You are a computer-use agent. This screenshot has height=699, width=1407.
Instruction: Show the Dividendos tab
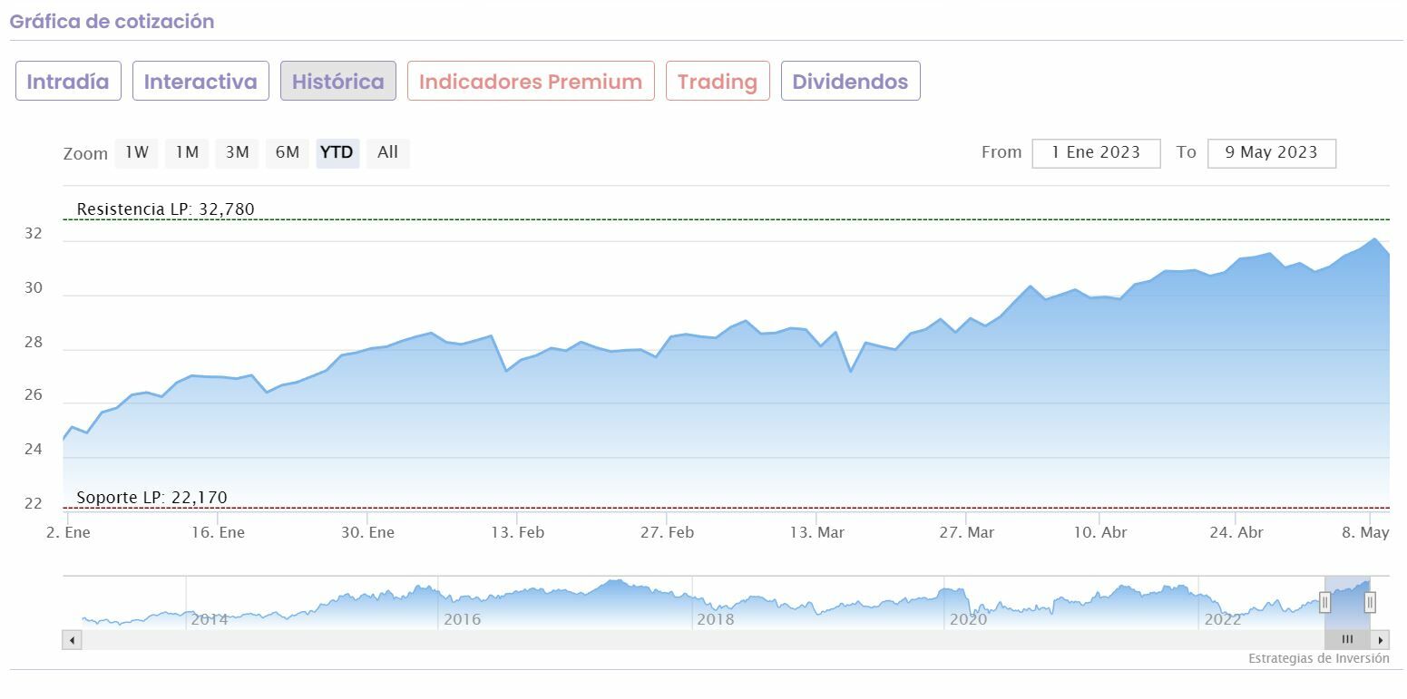(850, 82)
